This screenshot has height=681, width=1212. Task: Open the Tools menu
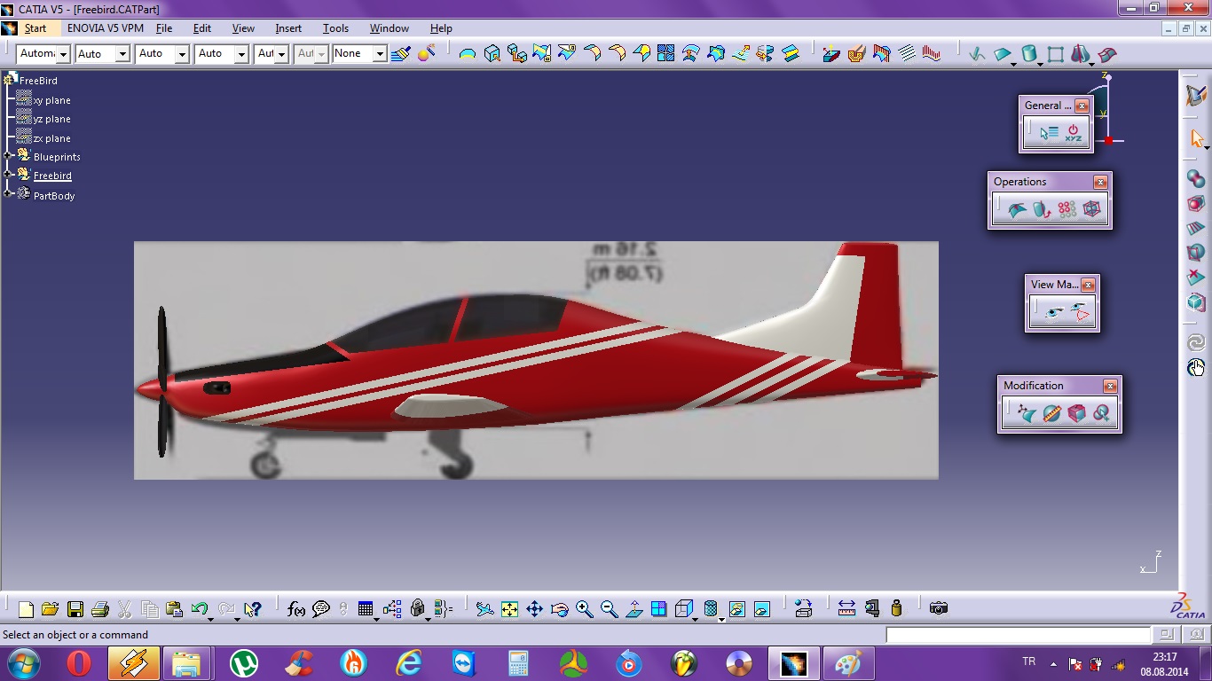tap(335, 28)
